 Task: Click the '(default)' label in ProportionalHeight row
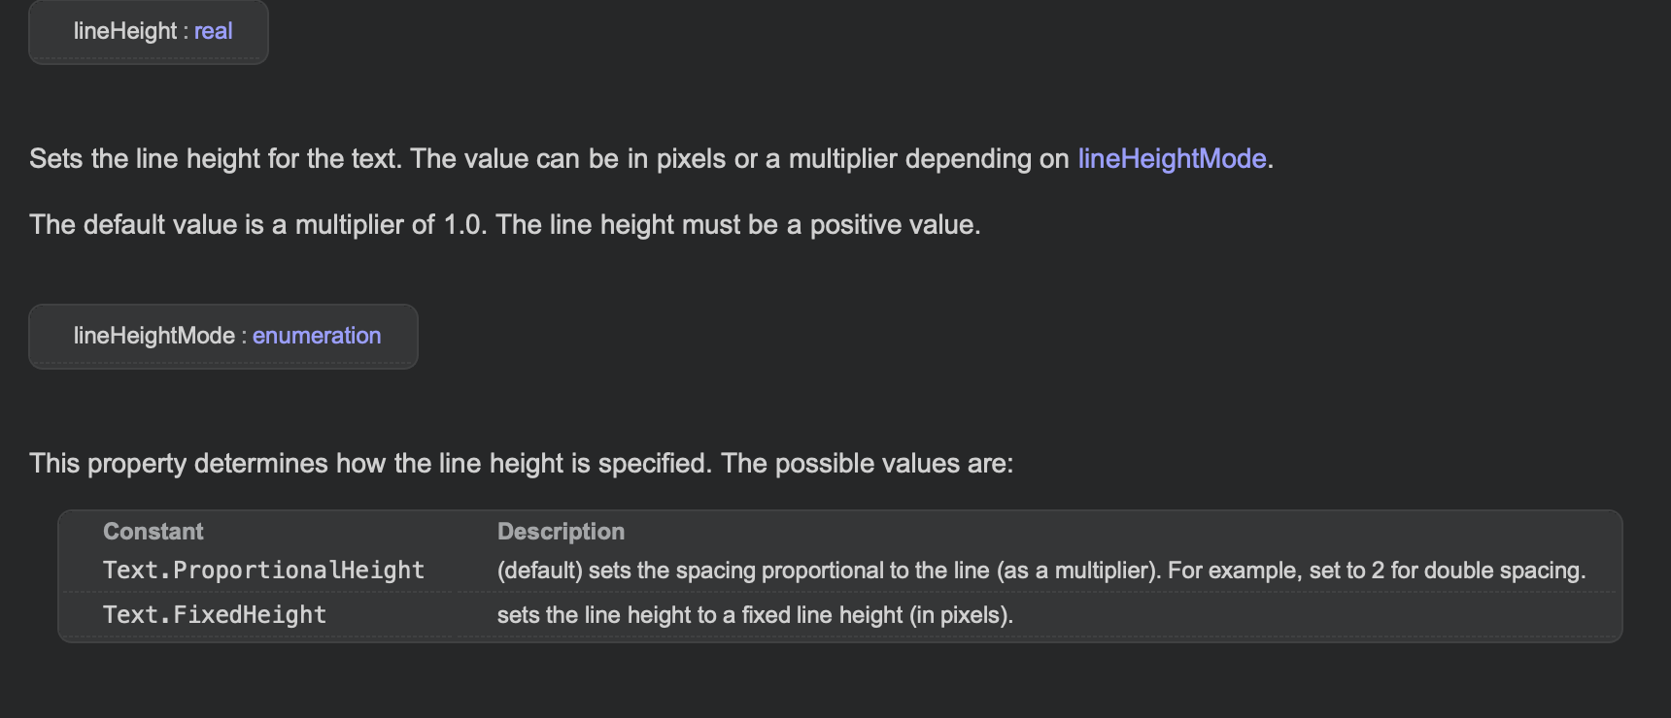[x=540, y=571]
